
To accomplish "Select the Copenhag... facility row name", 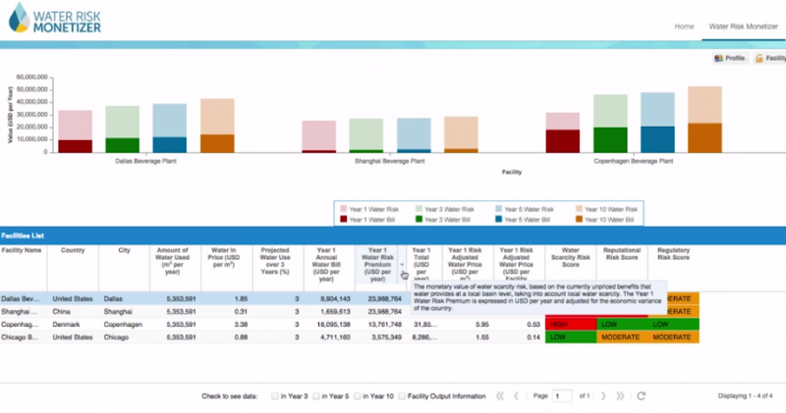I will coord(19,325).
